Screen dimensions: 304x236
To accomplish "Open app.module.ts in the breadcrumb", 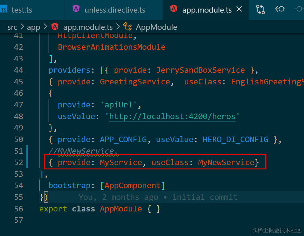I will pos(88,27).
